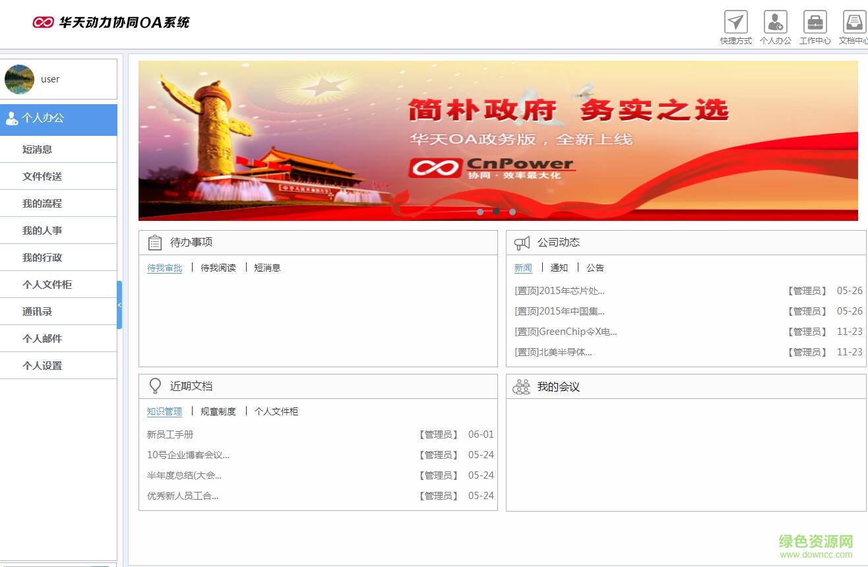Open the 文档中心 inbox icon
This screenshot has height=567, width=868.
[854, 22]
